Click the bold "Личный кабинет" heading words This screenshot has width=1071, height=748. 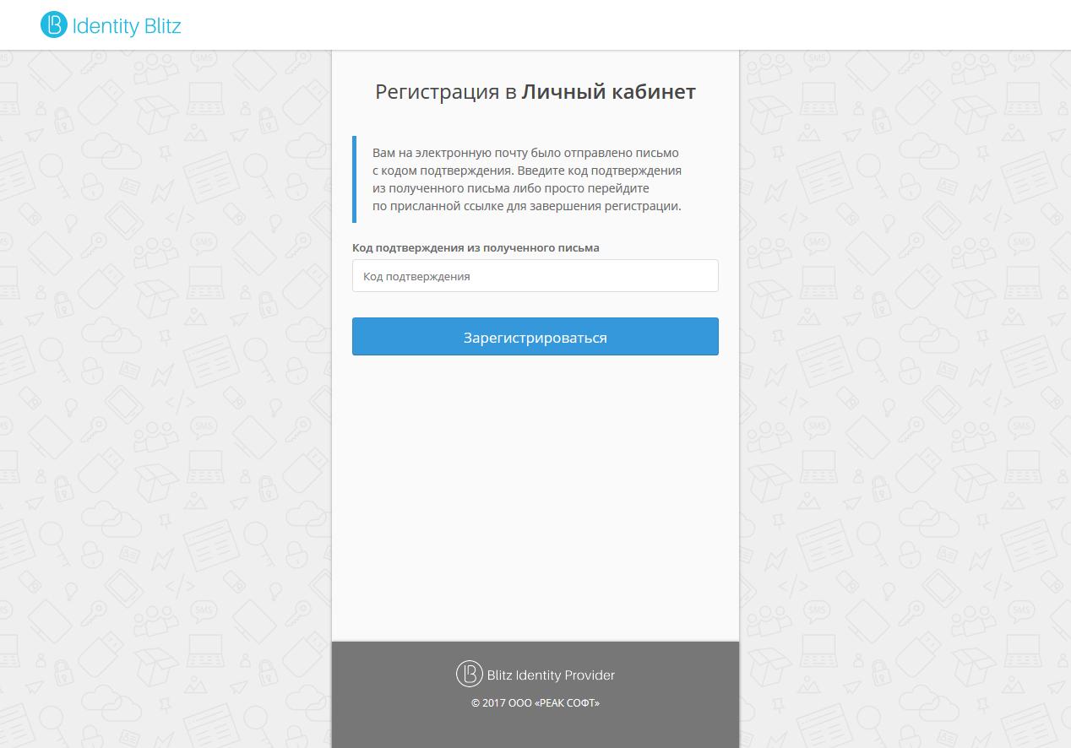click(609, 92)
